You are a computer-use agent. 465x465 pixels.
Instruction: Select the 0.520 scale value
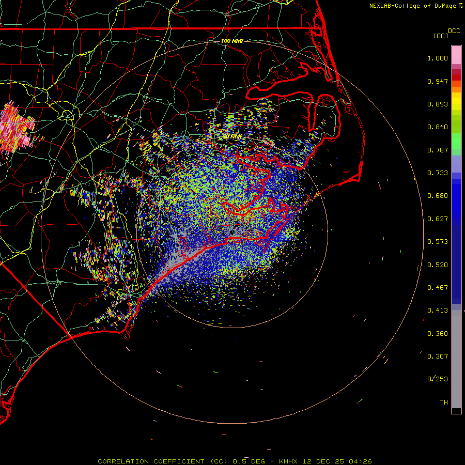pyautogui.click(x=438, y=265)
